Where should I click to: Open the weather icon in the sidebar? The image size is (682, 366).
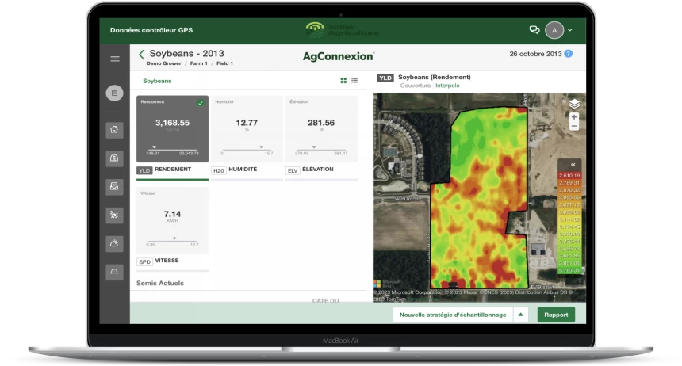pos(114,243)
